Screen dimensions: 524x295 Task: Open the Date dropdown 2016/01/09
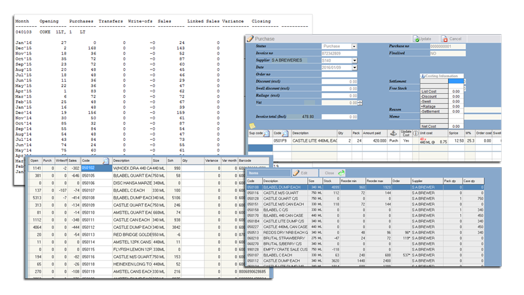pyautogui.click(x=354, y=68)
